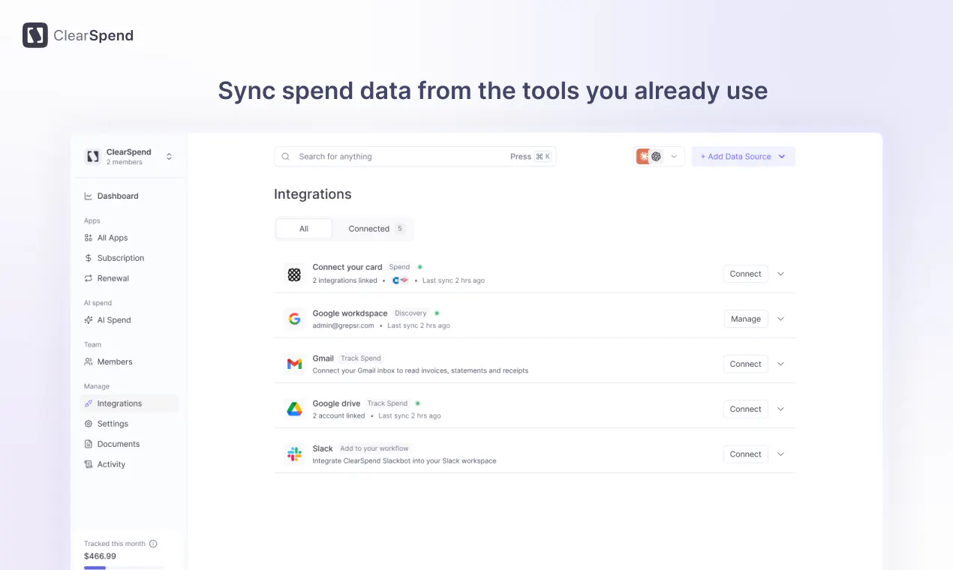This screenshot has width=953, height=570.
Task: Expand the Google workspace row
Action: click(780, 319)
